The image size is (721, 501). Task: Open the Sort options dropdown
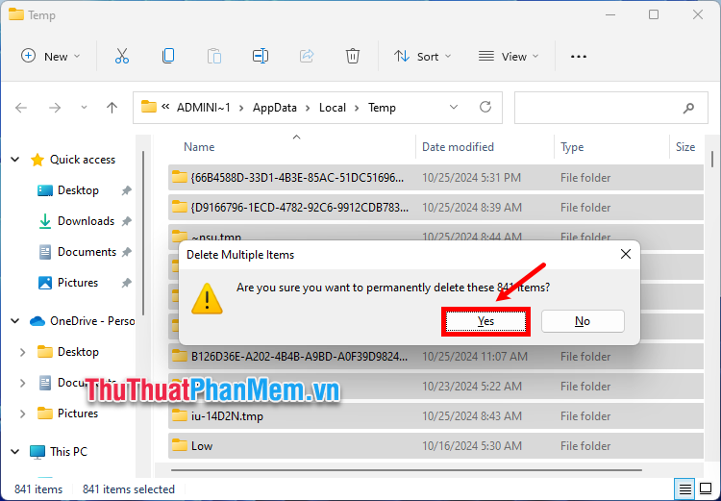423,56
